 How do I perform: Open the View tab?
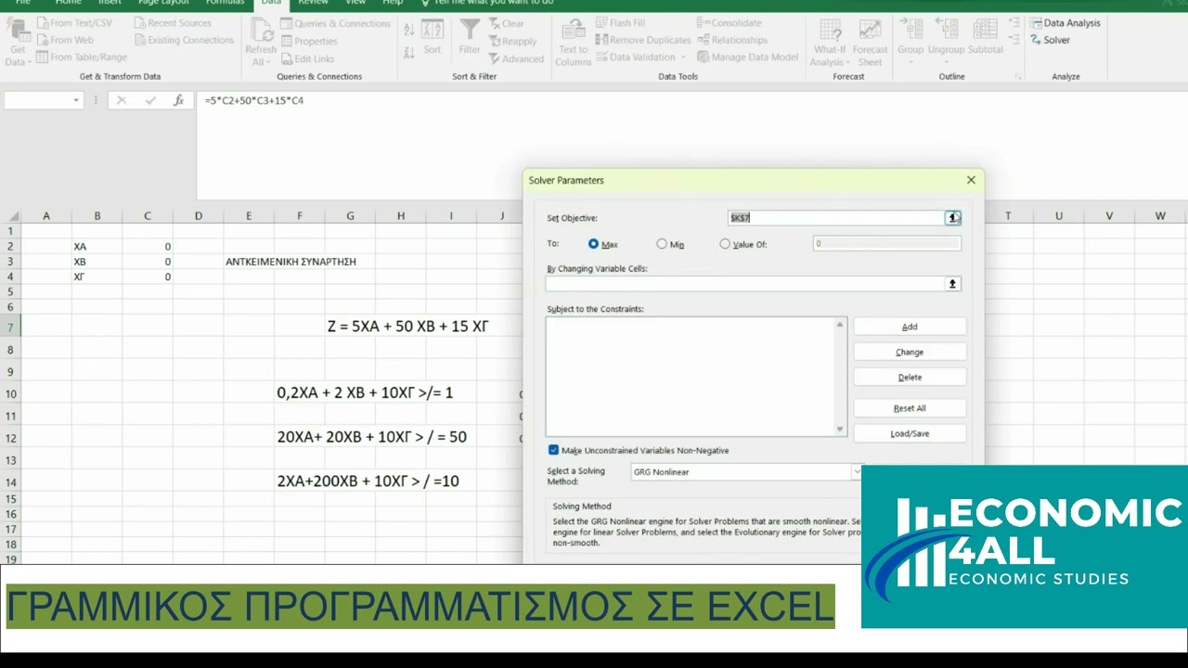tap(355, 3)
